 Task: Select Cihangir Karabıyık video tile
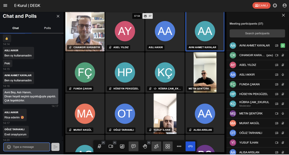pyautogui.click(x=85, y=32)
